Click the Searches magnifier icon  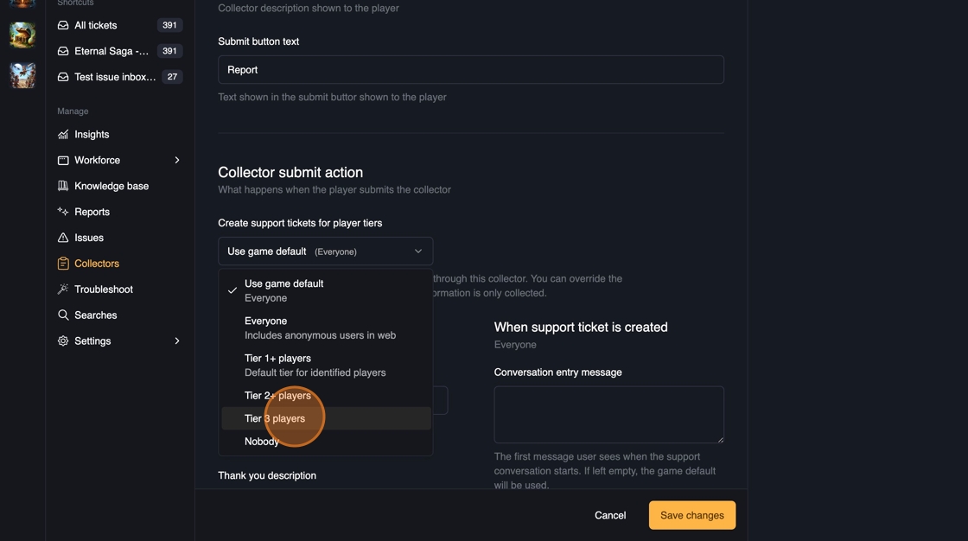[63, 315]
